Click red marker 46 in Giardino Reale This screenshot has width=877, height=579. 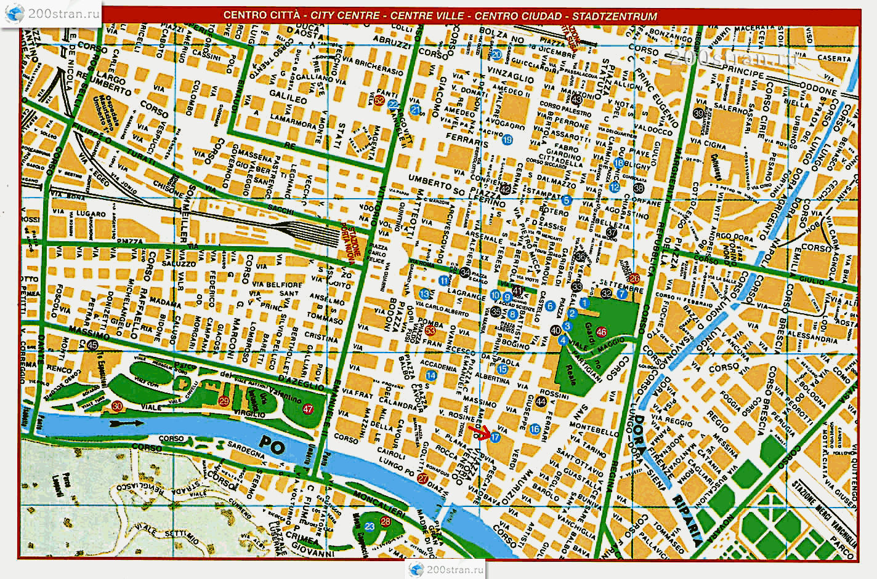pyautogui.click(x=602, y=332)
